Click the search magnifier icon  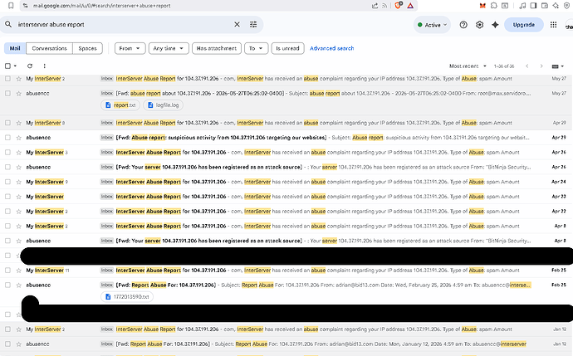tap(8, 24)
